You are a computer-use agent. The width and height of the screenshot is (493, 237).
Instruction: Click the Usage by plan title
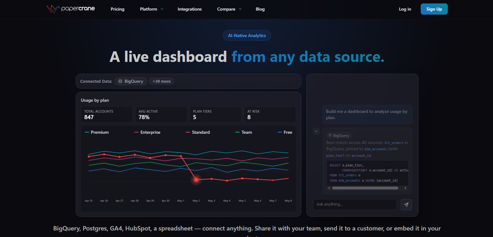[95, 100]
